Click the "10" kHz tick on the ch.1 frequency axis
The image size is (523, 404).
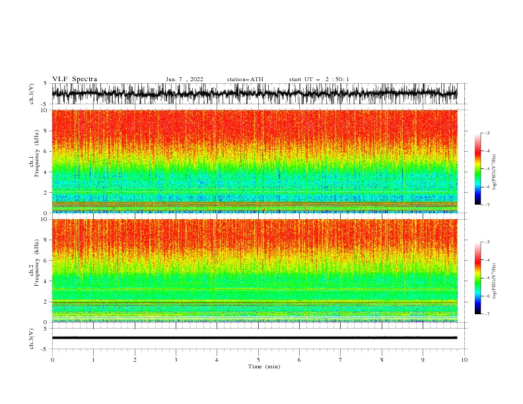pyautogui.click(x=45, y=110)
